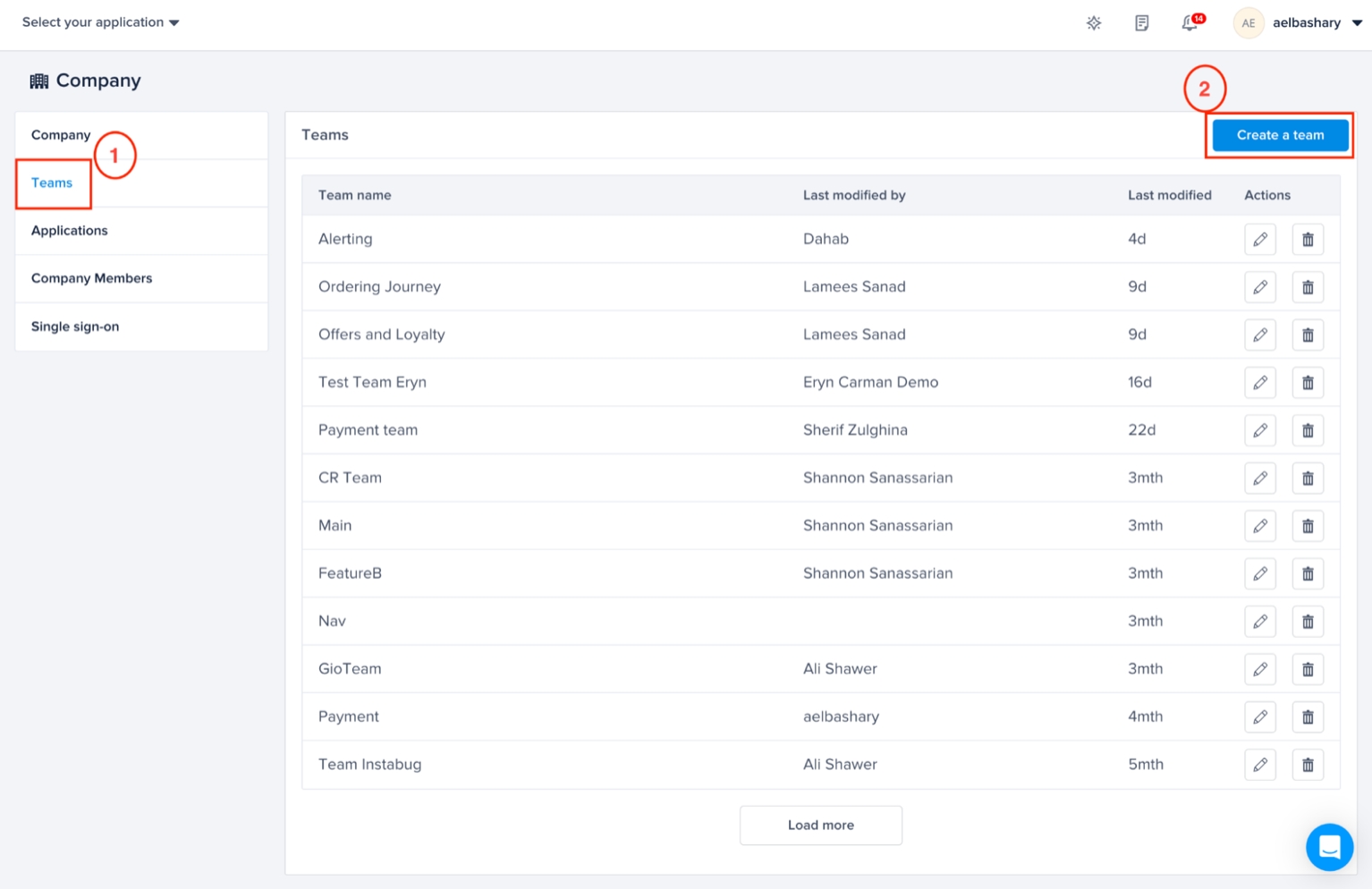Edit the Alerting team
Image resolution: width=1372 pixels, height=889 pixels.
(x=1259, y=240)
